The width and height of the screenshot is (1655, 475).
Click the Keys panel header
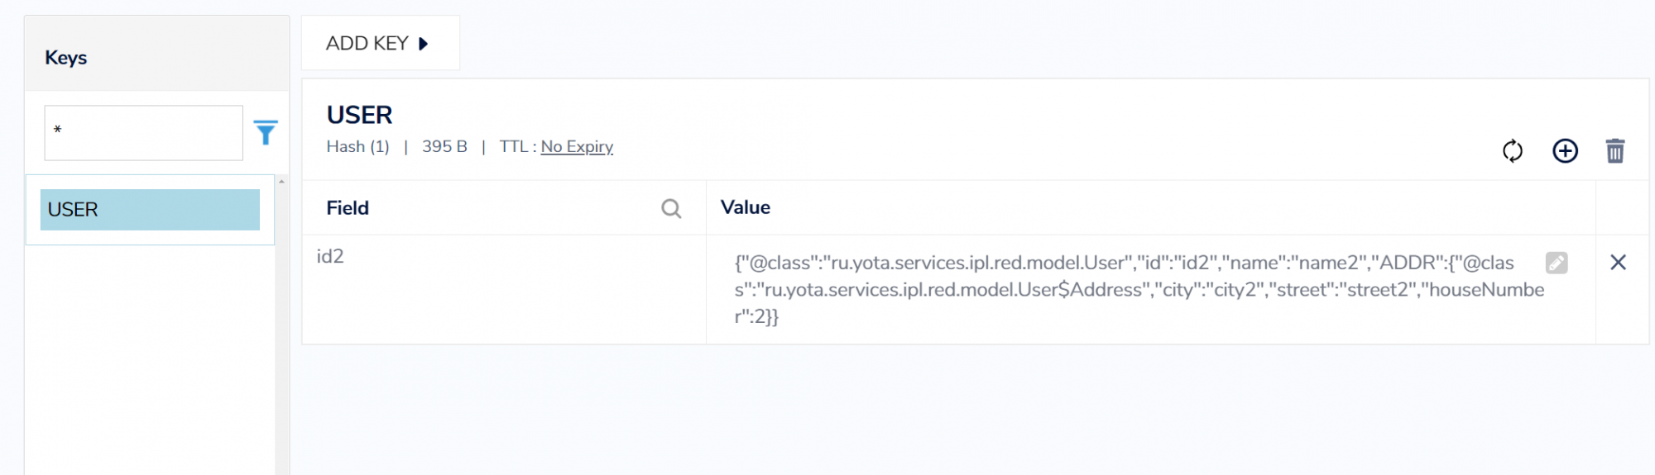[x=66, y=58]
